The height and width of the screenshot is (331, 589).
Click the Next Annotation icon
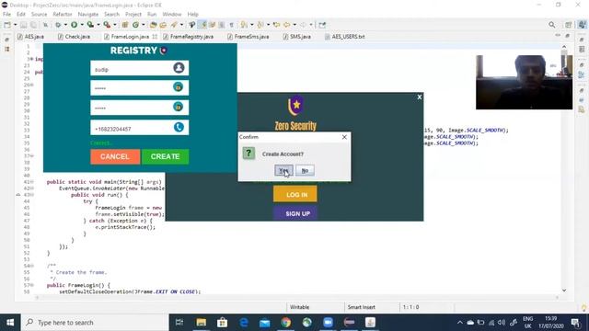tap(244, 25)
